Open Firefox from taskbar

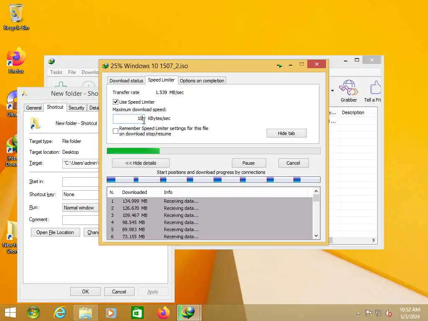pyautogui.click(x=163, y=313)
